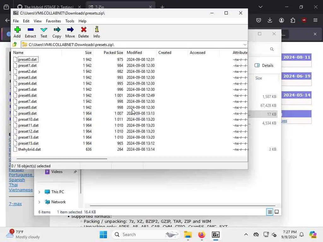The width and height of the screenshot is (323, 242).
Task: Open Videos in Explorer sidebar
Action: point(57,172)
